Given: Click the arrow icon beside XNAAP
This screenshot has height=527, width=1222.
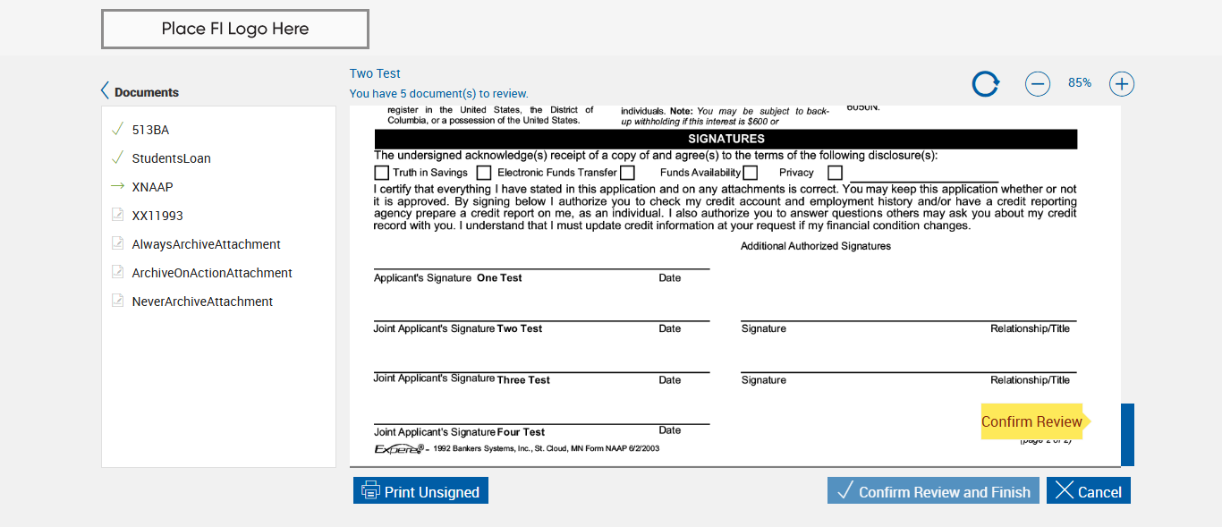Looking at the screenshot, I should [117, 186].
